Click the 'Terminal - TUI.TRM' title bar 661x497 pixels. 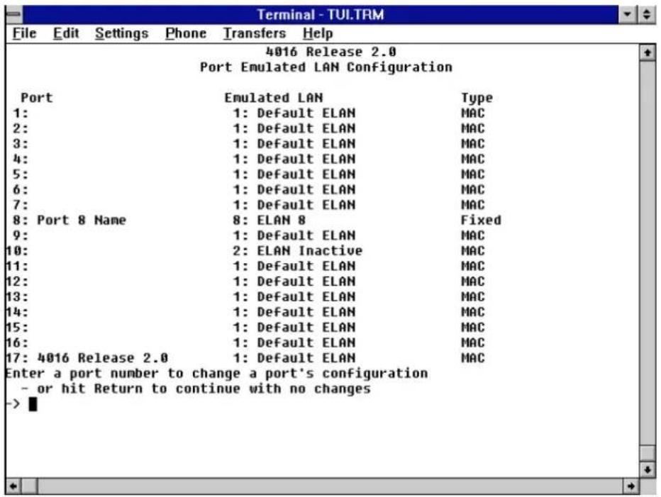pos(321,14)
